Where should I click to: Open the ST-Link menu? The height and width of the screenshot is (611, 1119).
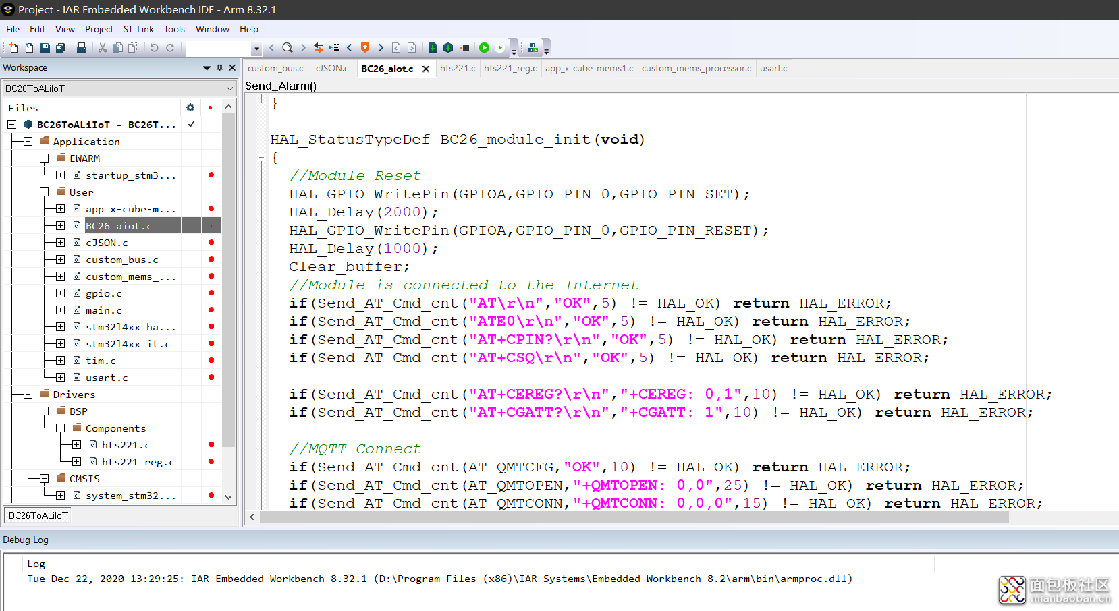(138, 29)
